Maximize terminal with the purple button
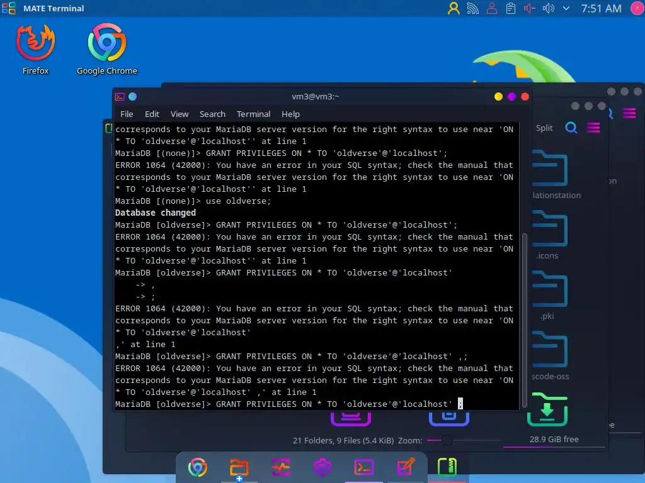 (511, 96)
